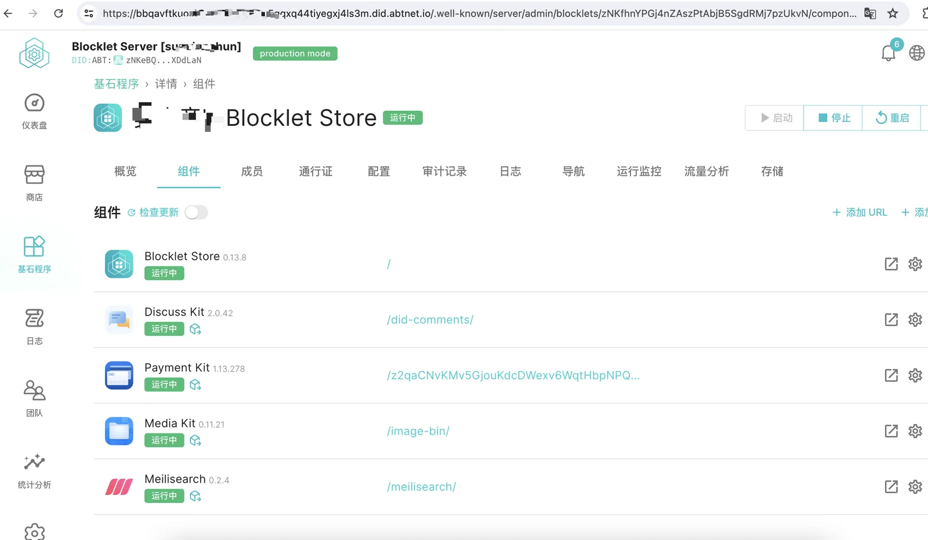This screenshot has height=540, width=928.
Task: Bookmark this page with the star icon
Action: pos(893,13)
